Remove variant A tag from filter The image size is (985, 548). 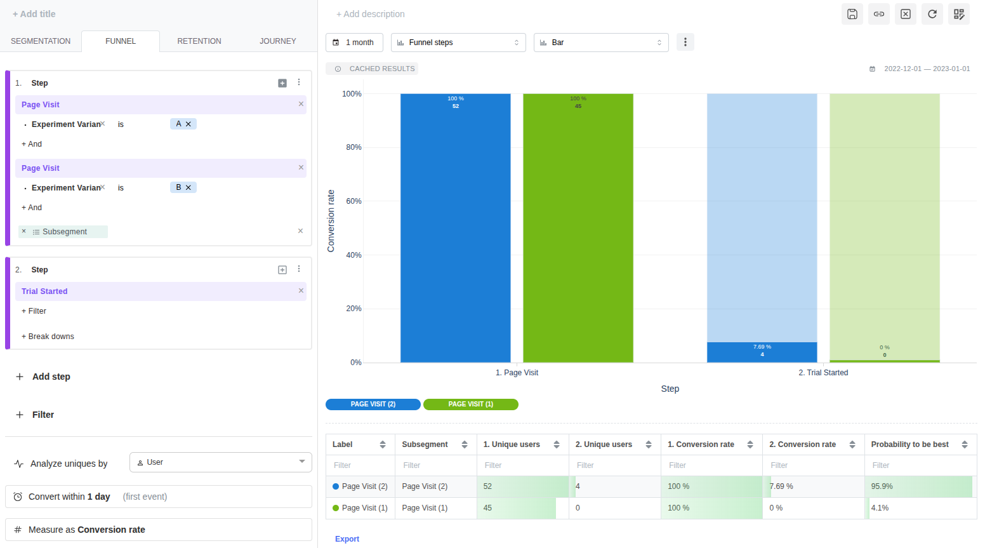pyautogui.click(x=188, y=124)
